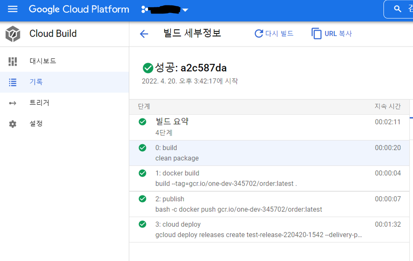
Task: Click the settings gear icon
Action: 13,124
